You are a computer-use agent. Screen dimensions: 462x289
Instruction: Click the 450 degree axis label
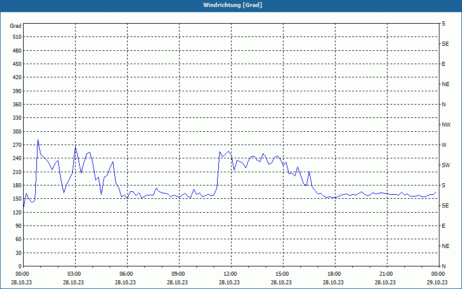point(17,64)
